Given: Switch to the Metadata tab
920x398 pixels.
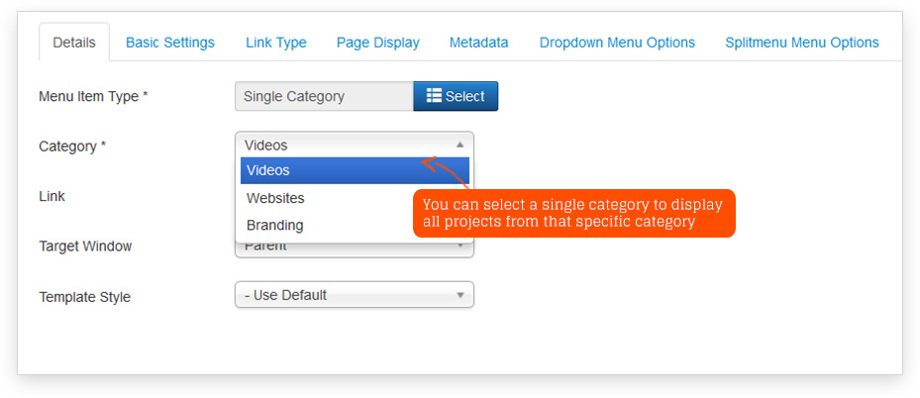Looking at the screenshot, I should (x=478, y=43).
